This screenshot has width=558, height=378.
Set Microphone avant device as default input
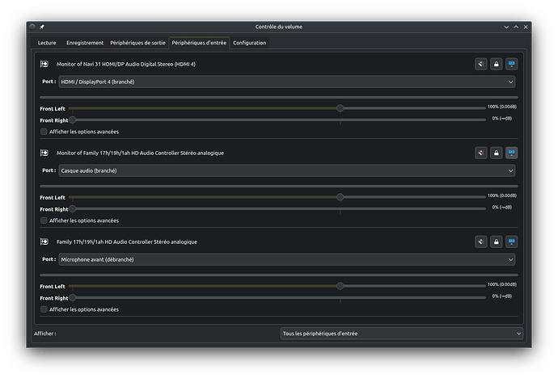tap(511, 241)
